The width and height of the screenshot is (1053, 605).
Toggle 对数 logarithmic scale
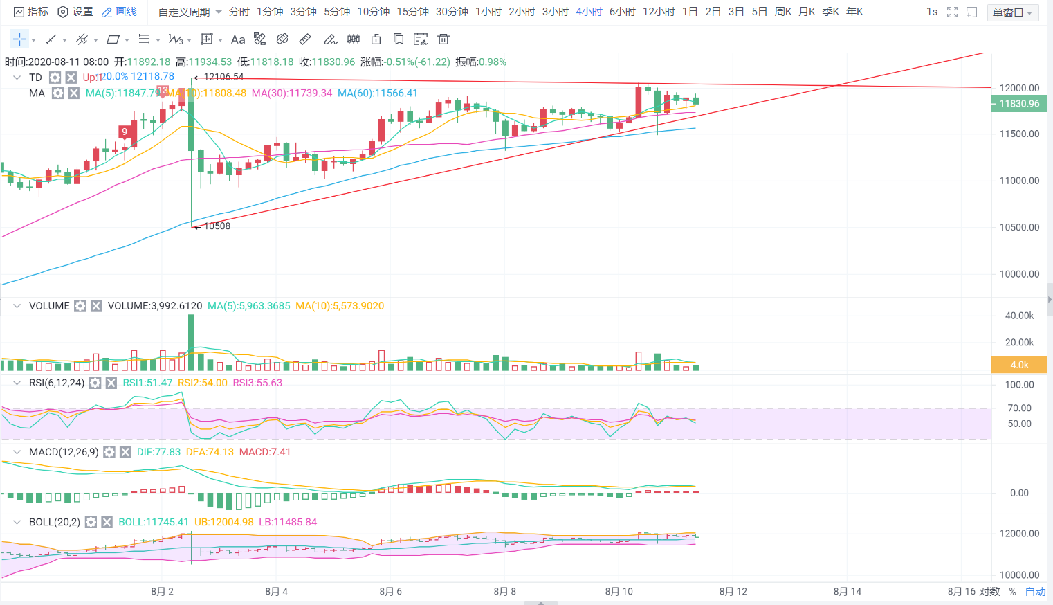[989, 591]
